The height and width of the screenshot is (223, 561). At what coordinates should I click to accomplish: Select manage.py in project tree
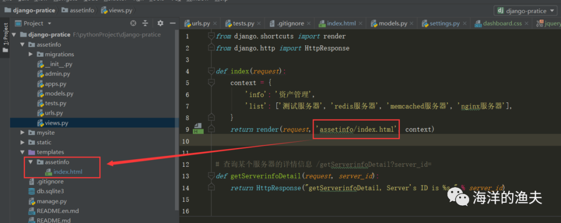tap(48, 201)
